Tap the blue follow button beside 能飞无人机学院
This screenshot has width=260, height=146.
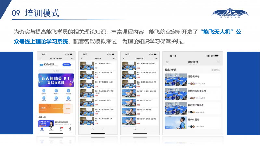point(67,65)
